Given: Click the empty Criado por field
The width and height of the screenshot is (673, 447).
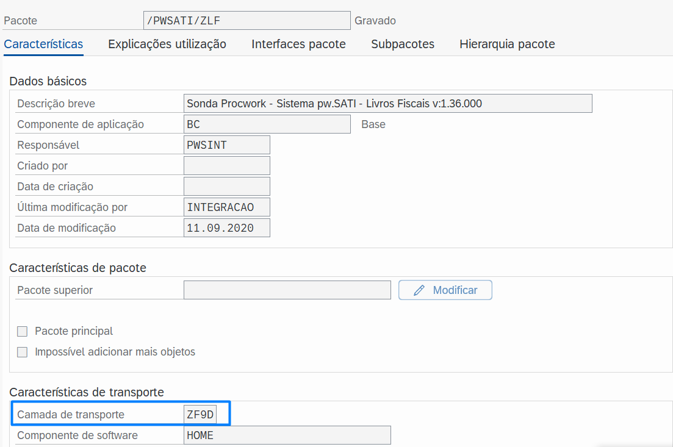Looking at the screenshot, I should (226, 166).
